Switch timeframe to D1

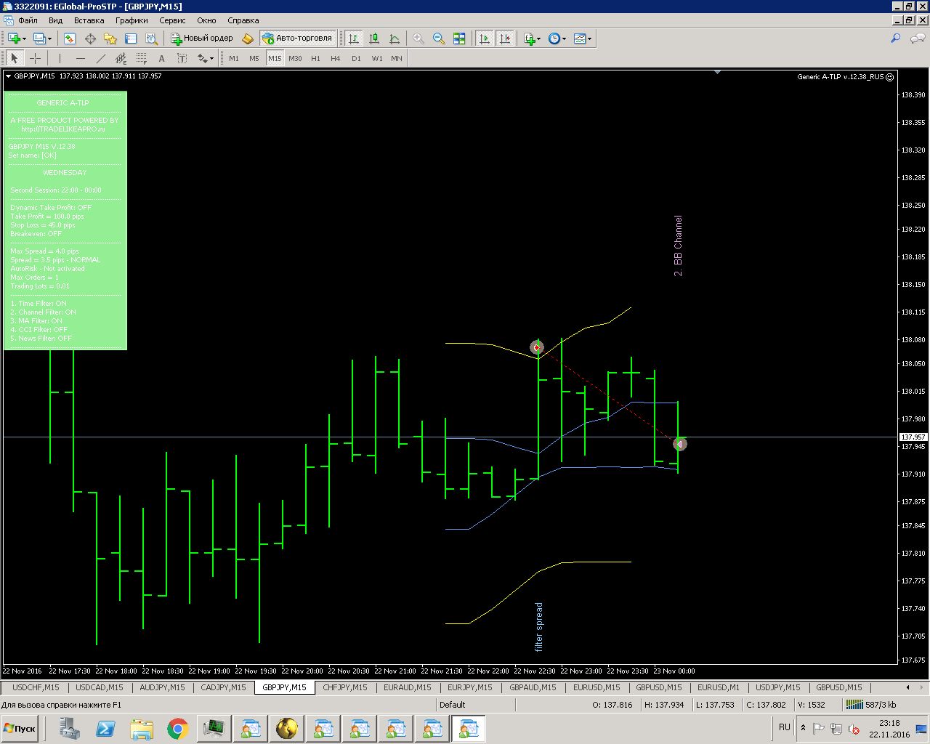[356, 58]
